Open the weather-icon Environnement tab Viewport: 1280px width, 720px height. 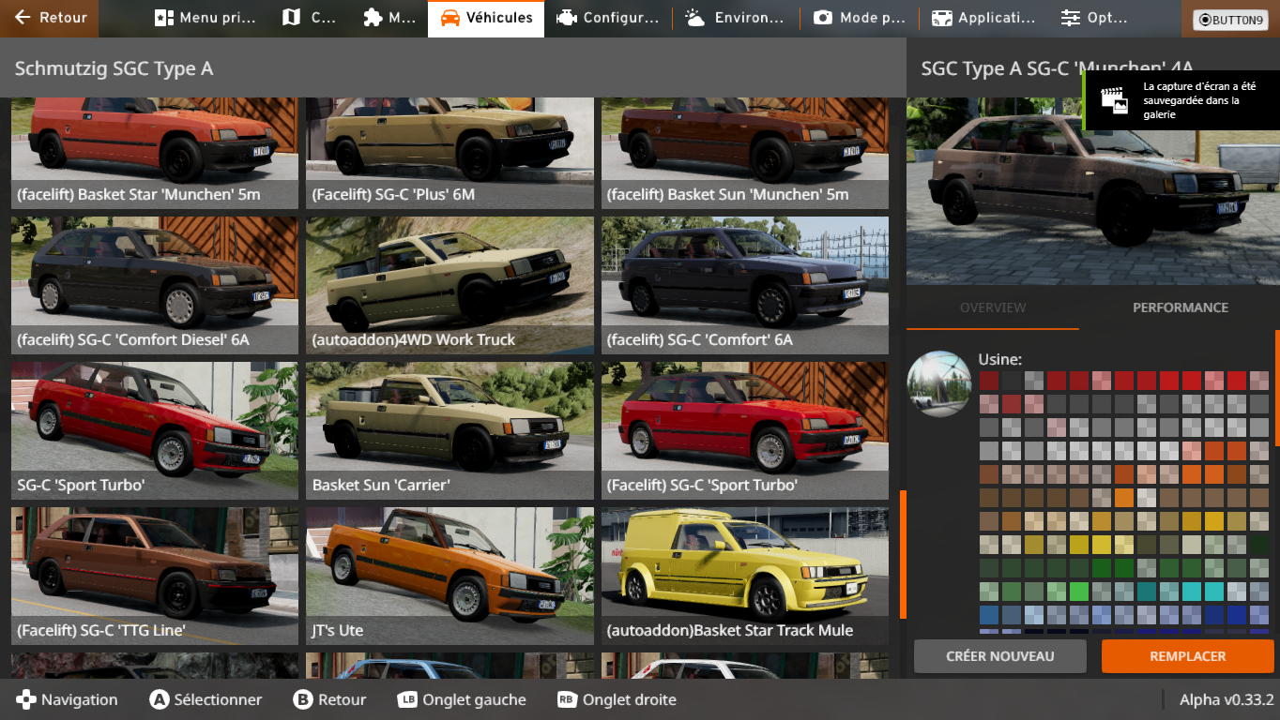tap(735, 18)
